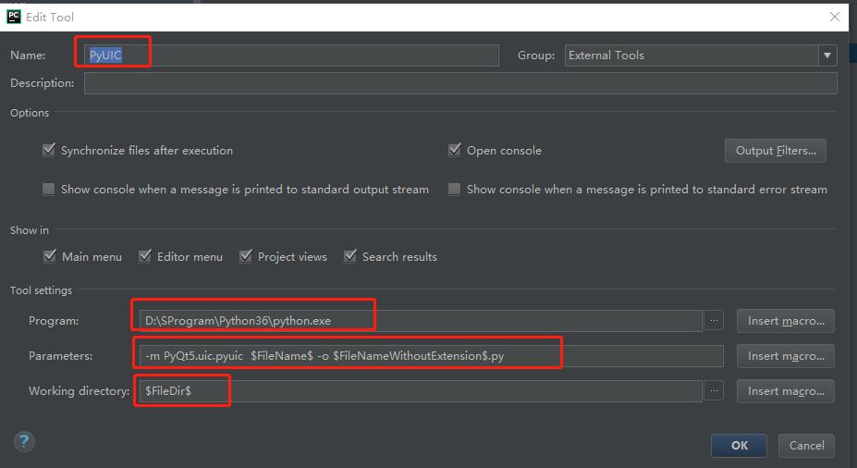Open Output Filters settings
This screenshot has width=857, height=468.
[x=776, y=151]
